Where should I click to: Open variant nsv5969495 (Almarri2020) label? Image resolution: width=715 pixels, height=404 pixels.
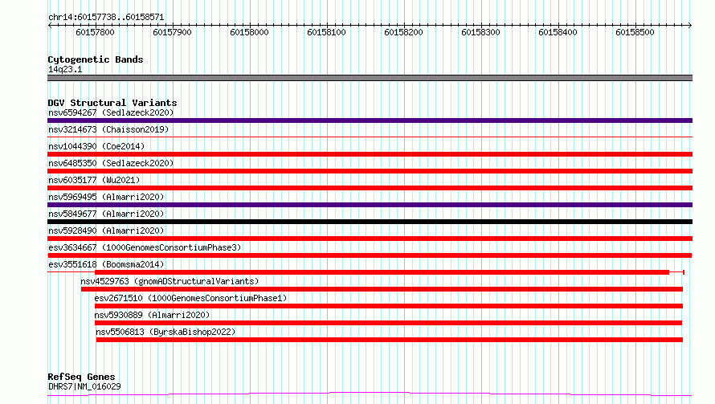coord(106,197)
